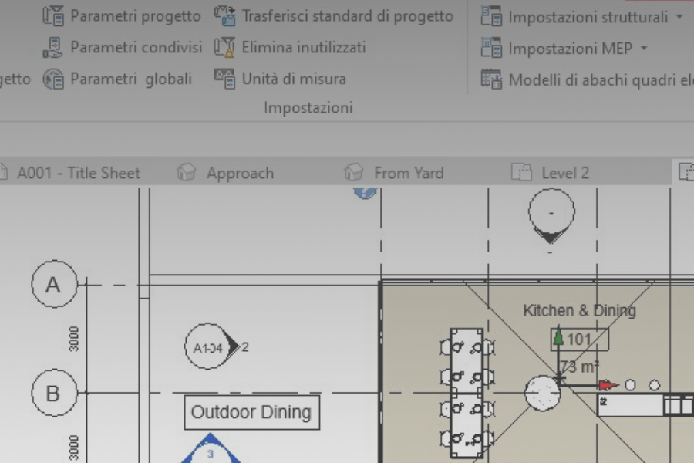Click the grid bubble labeled A
694x463 pixels.
(x=52, y=285)
